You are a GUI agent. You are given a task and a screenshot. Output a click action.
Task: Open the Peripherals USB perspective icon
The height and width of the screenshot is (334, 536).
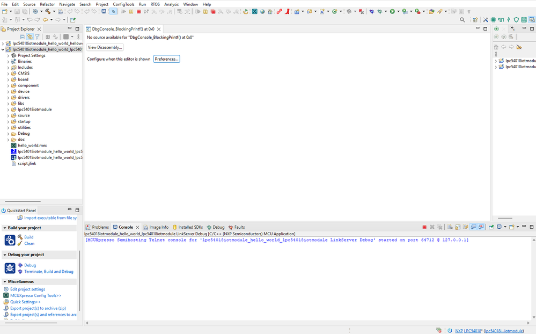(509, 19)
